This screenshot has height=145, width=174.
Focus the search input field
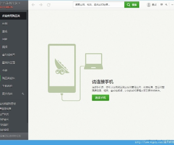point(99,5)
